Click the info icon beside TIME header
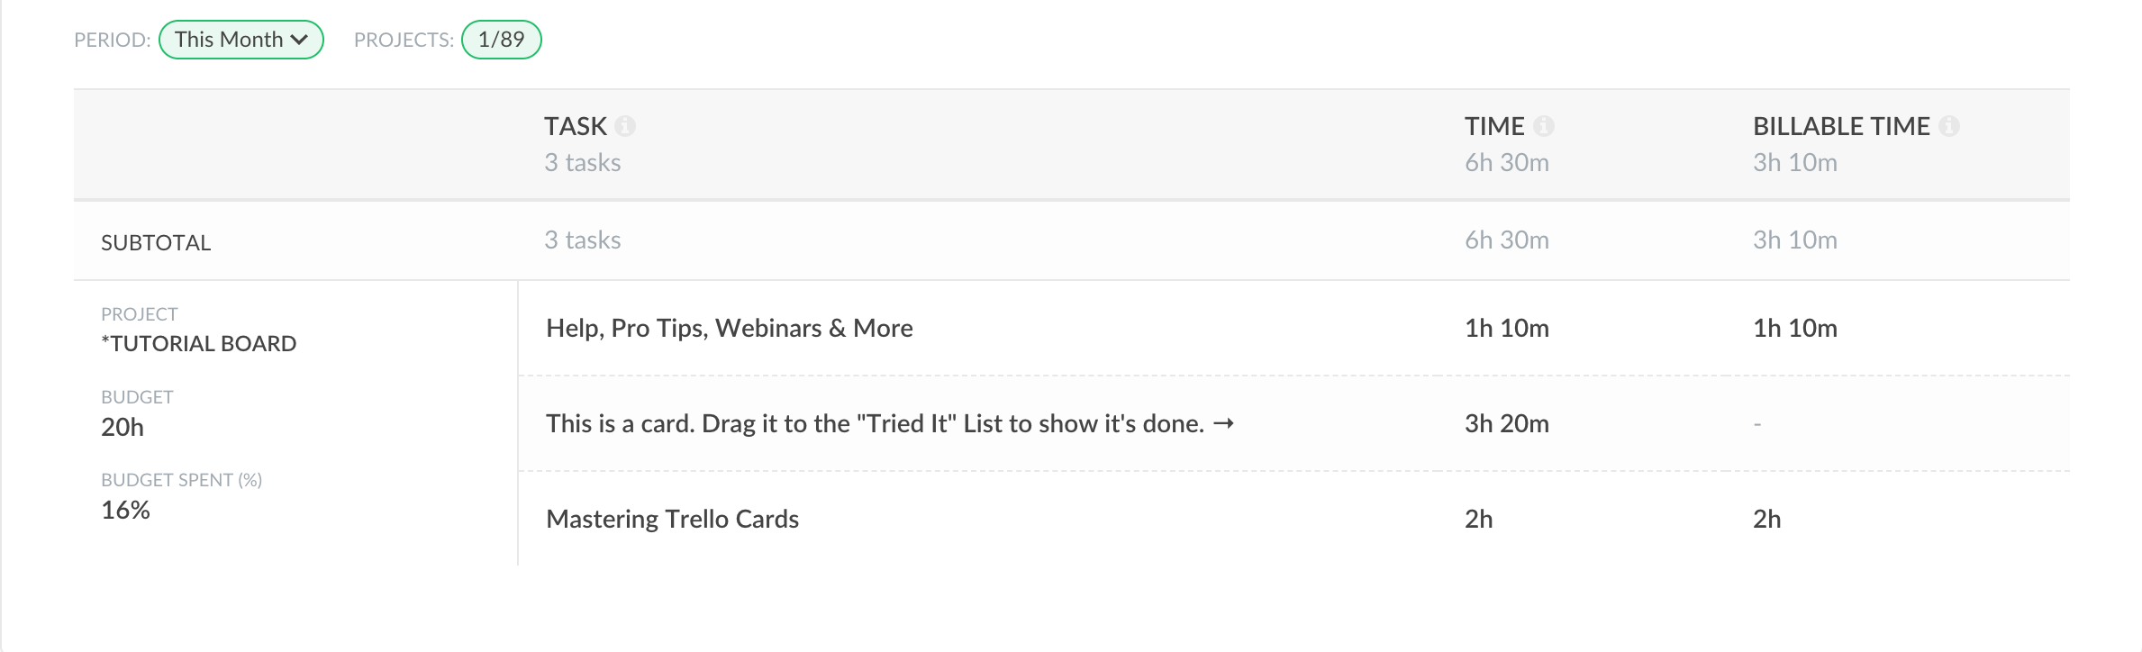Screen dimensions: 2142x652 pyautogui.click(x=1544, y=126)
